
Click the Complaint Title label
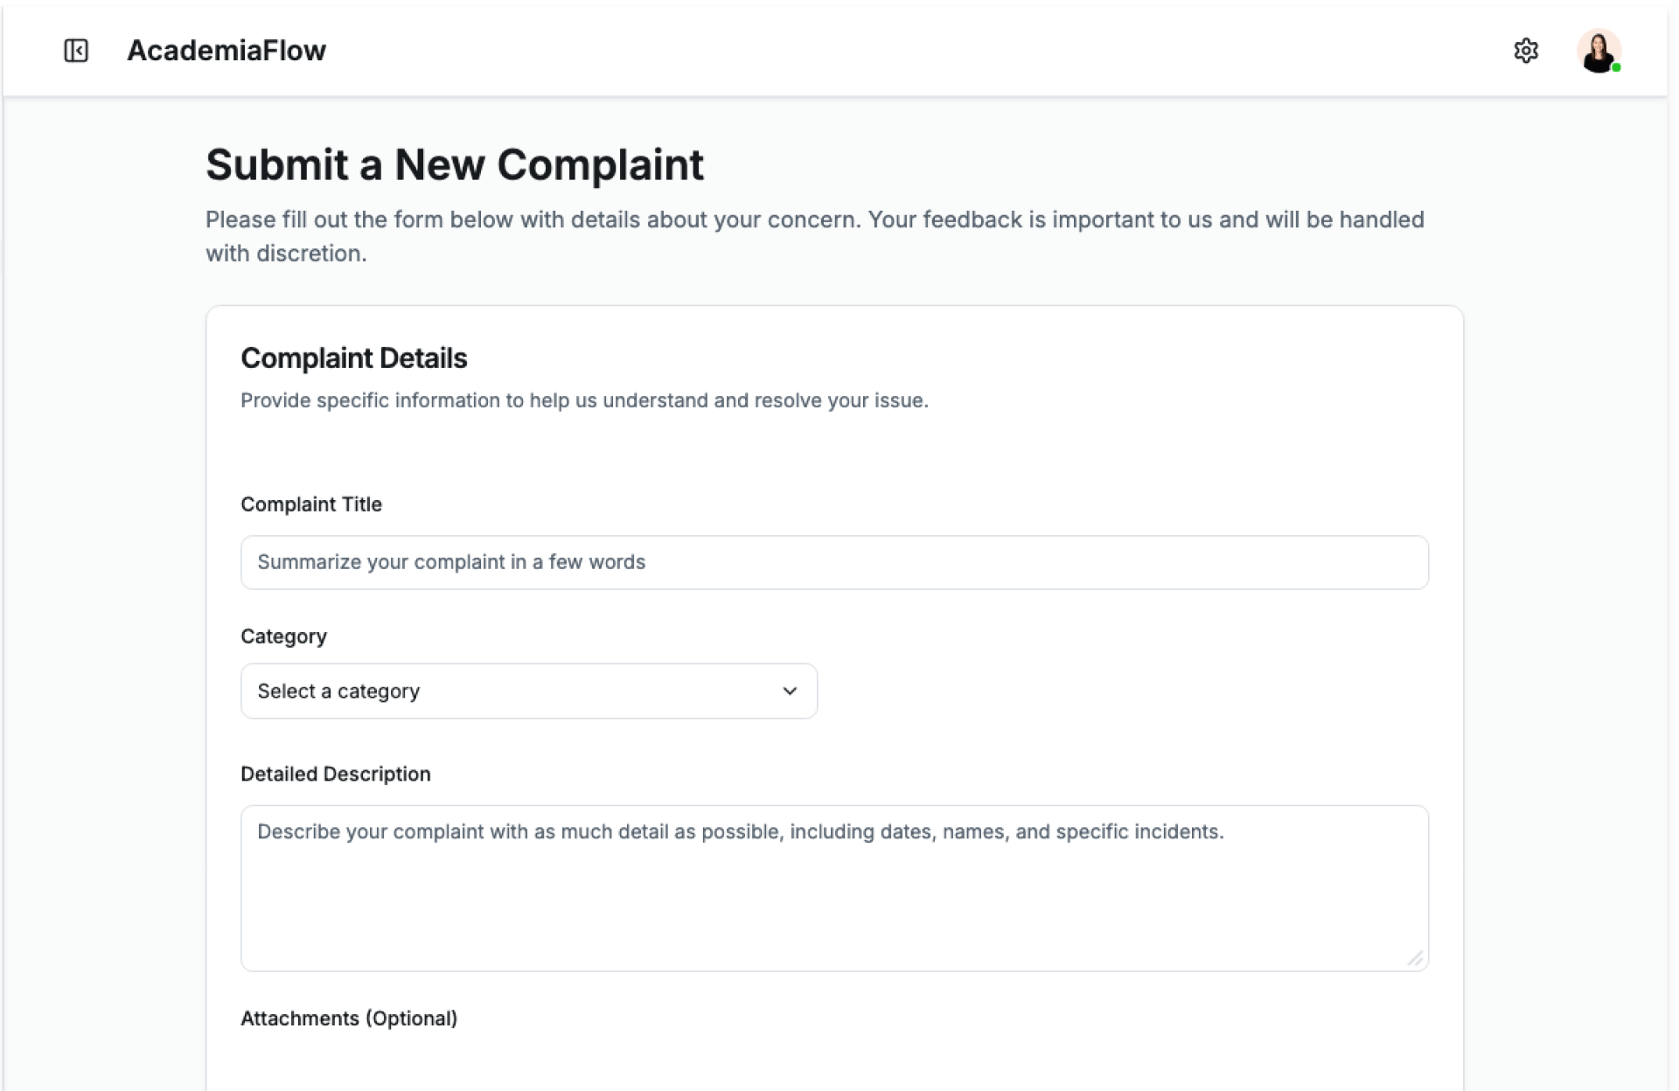point(311,504)
